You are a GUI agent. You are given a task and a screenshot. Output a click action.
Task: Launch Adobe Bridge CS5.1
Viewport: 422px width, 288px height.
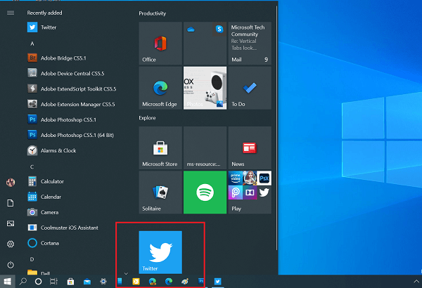pyautogui.click(x=57, y=58)
